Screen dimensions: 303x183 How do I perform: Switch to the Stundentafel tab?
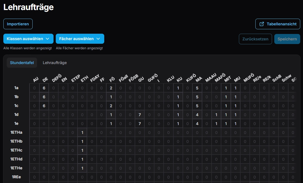coord(22,63)
